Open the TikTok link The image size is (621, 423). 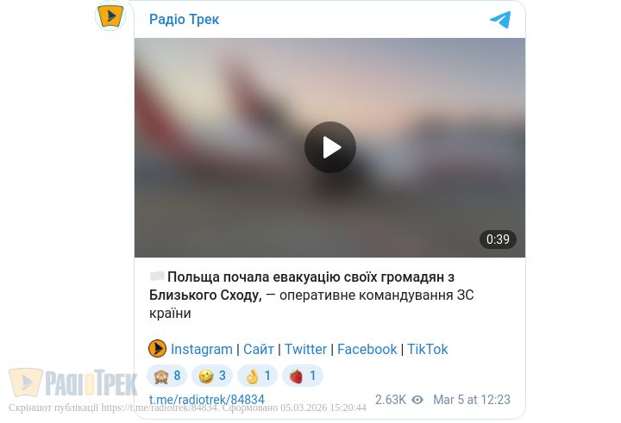(x=428, y=350)
